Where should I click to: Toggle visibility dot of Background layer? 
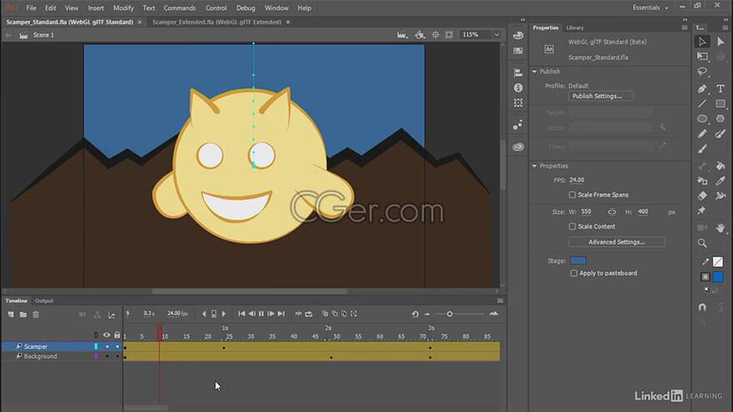coord(107,356)
